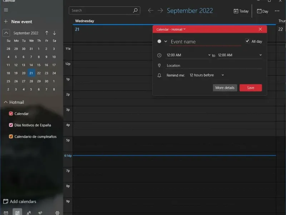The image size is (286, 215).
Task: Open the Calendar - Hotmail account dropdown
Action: [171, 29]
